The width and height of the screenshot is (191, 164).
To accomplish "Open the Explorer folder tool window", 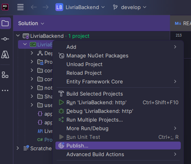I will pyautogui.click(x=5, y=23).
